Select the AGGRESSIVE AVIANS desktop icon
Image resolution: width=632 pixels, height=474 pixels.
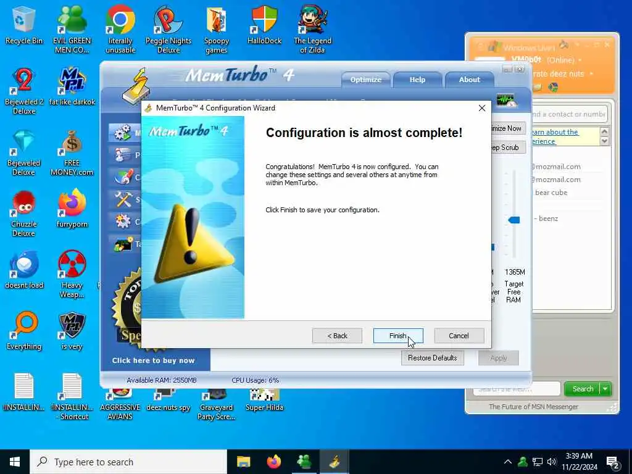click(120, 405)
